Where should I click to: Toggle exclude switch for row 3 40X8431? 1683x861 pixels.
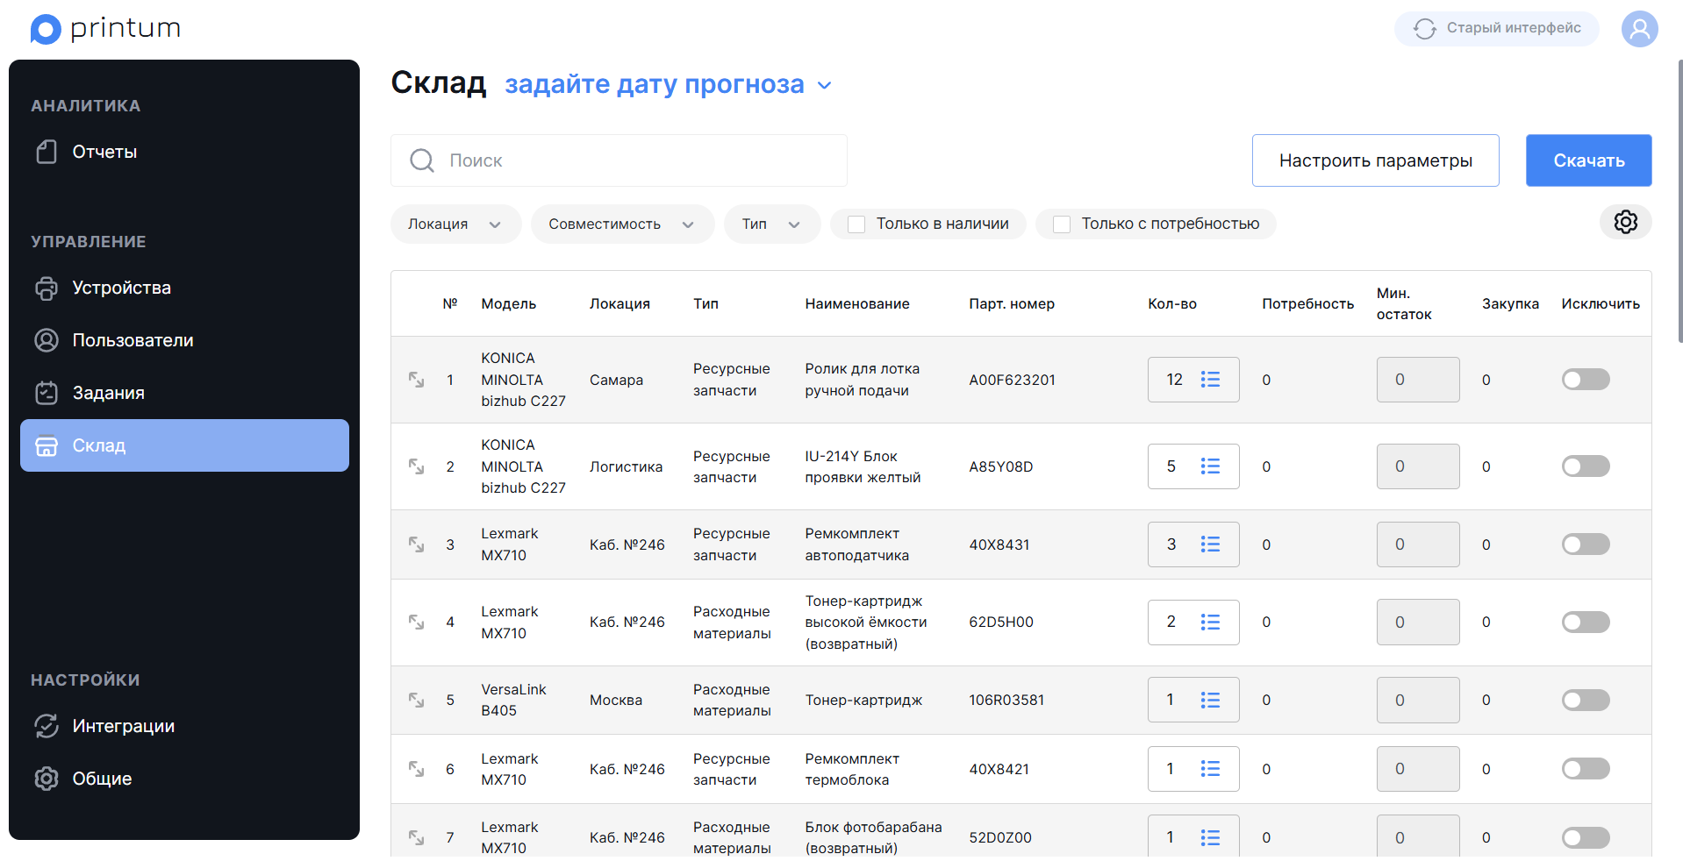(1585, 544)
